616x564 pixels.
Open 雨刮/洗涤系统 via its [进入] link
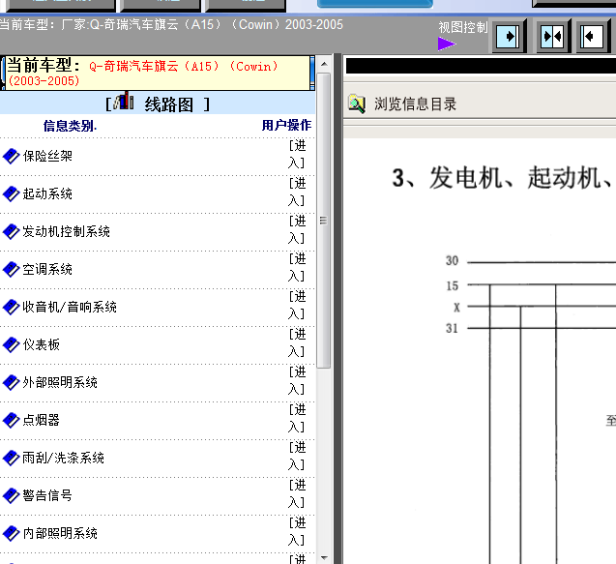[x=297, y=456]
